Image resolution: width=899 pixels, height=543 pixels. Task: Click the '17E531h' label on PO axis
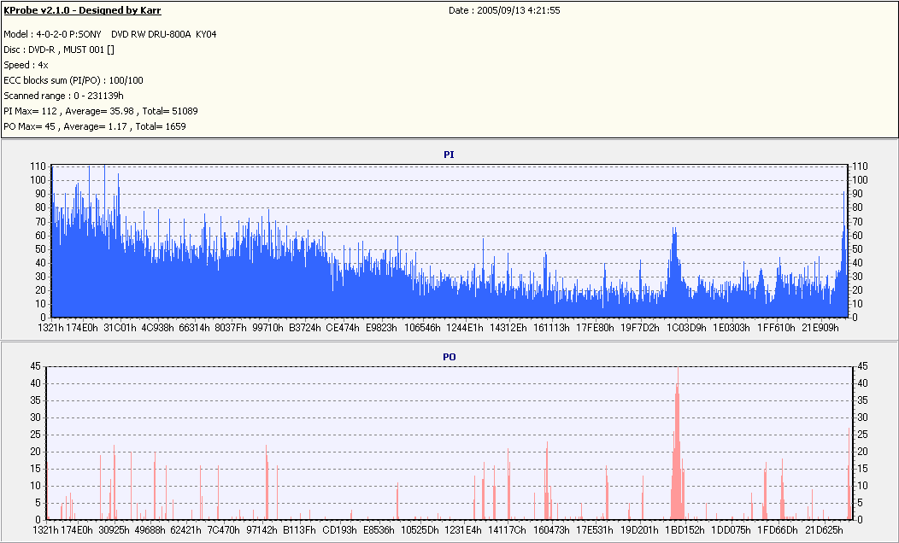pyautogui.click(x=595, y=530)
